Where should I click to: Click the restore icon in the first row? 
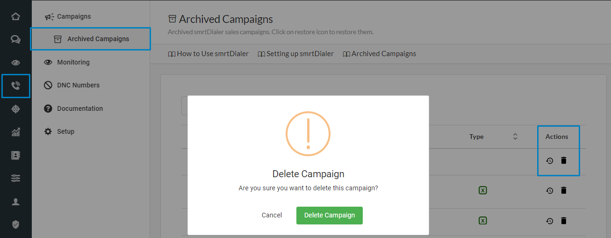(x=550, y=161)
